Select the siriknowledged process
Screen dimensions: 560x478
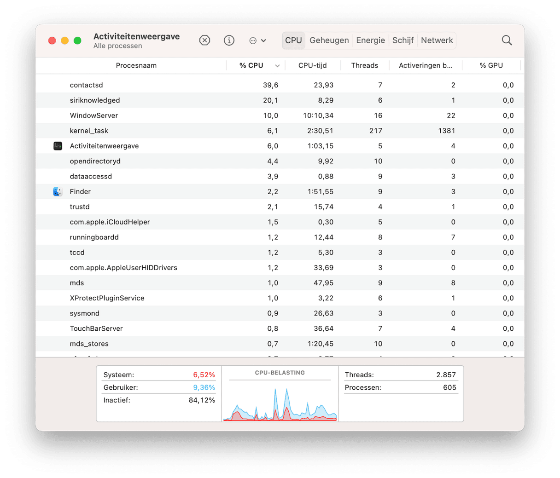280,100
